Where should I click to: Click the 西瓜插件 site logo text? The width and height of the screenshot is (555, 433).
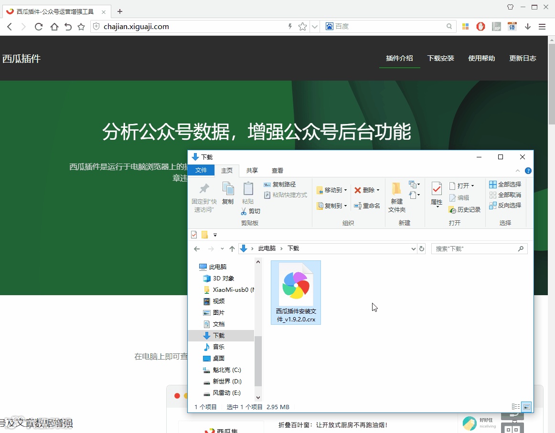point(21,59)
